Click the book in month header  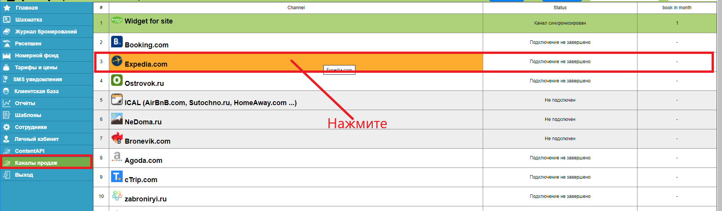pyautogui.click(x=677, y=8)
